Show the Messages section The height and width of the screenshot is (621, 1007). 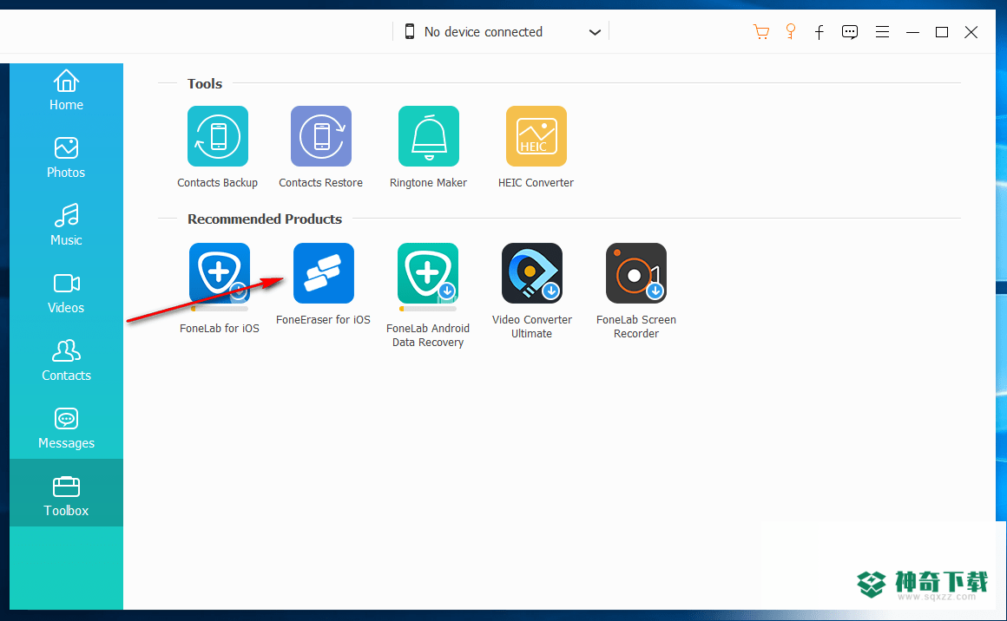pyautogui.click(x=66, y=428)
